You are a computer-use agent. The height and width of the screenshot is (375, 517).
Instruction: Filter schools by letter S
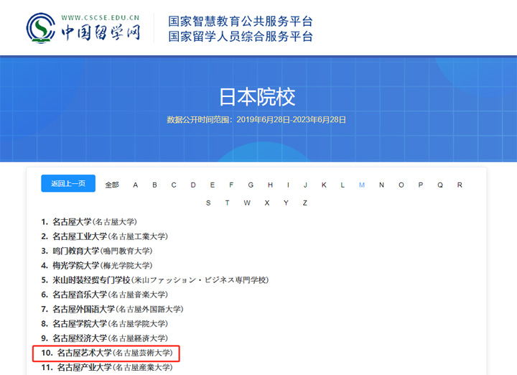208,203
